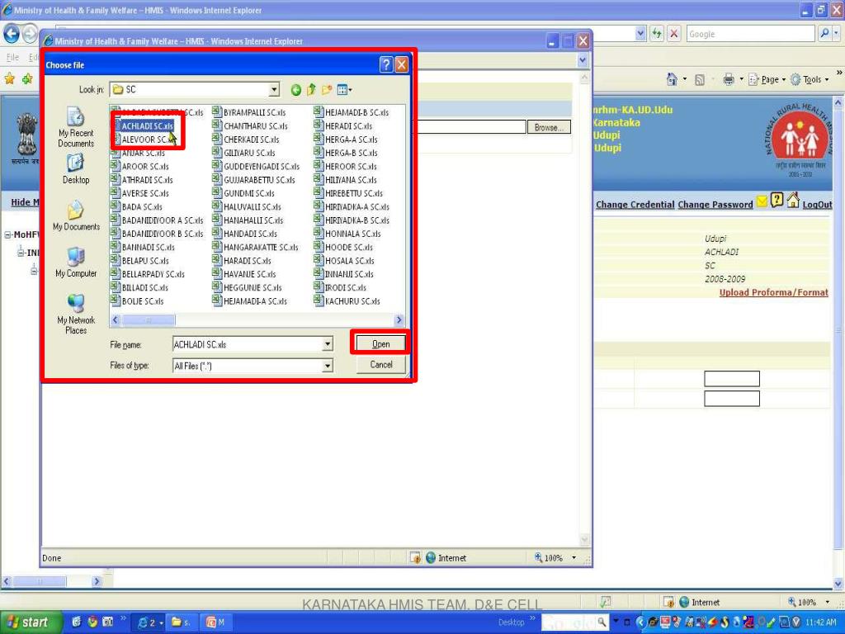Open the Upload Proforma/Format link
The height and width of the screenshot is (634, 845).
click(773, 292)
